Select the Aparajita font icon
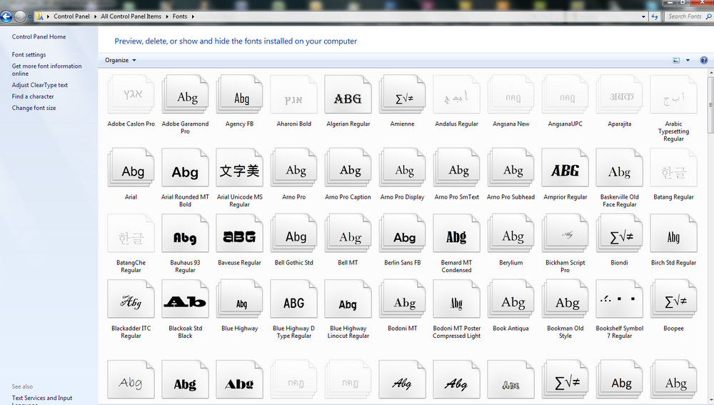This screenshot has height=405, width=714. (x=619, y=94)
